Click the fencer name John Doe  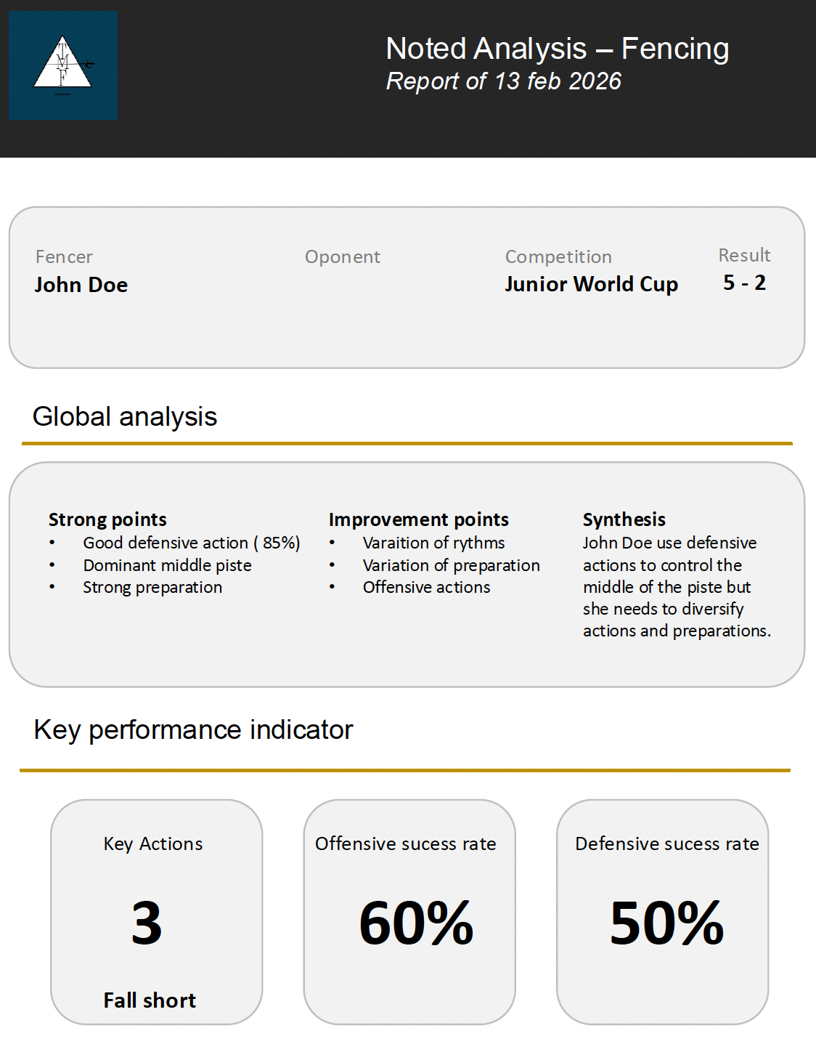pos(81,285)
